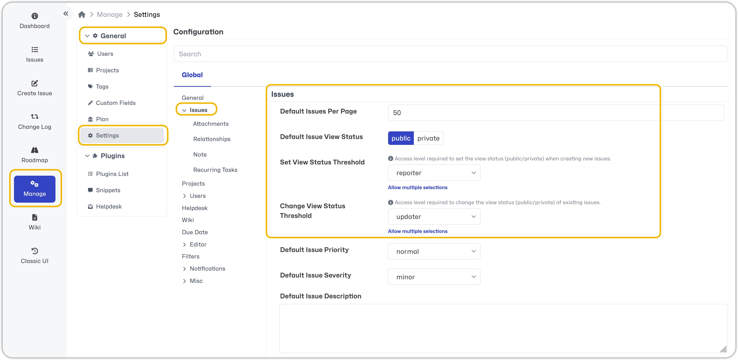The width and height of the screenshot is (738, 360).
Task: Click the Plugins puzzle piece icon
Action: (x=95, y=156)
